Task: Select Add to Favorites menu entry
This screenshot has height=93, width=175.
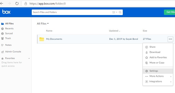Action: pos(158,57)
